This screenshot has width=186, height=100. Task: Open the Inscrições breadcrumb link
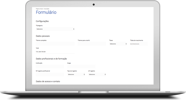[47, 9]
